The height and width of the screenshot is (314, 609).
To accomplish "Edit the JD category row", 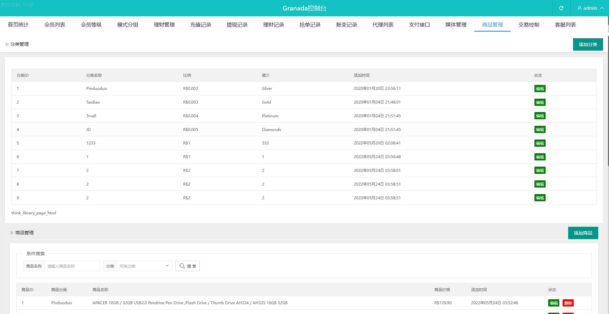I will click(x=540, y=129).
